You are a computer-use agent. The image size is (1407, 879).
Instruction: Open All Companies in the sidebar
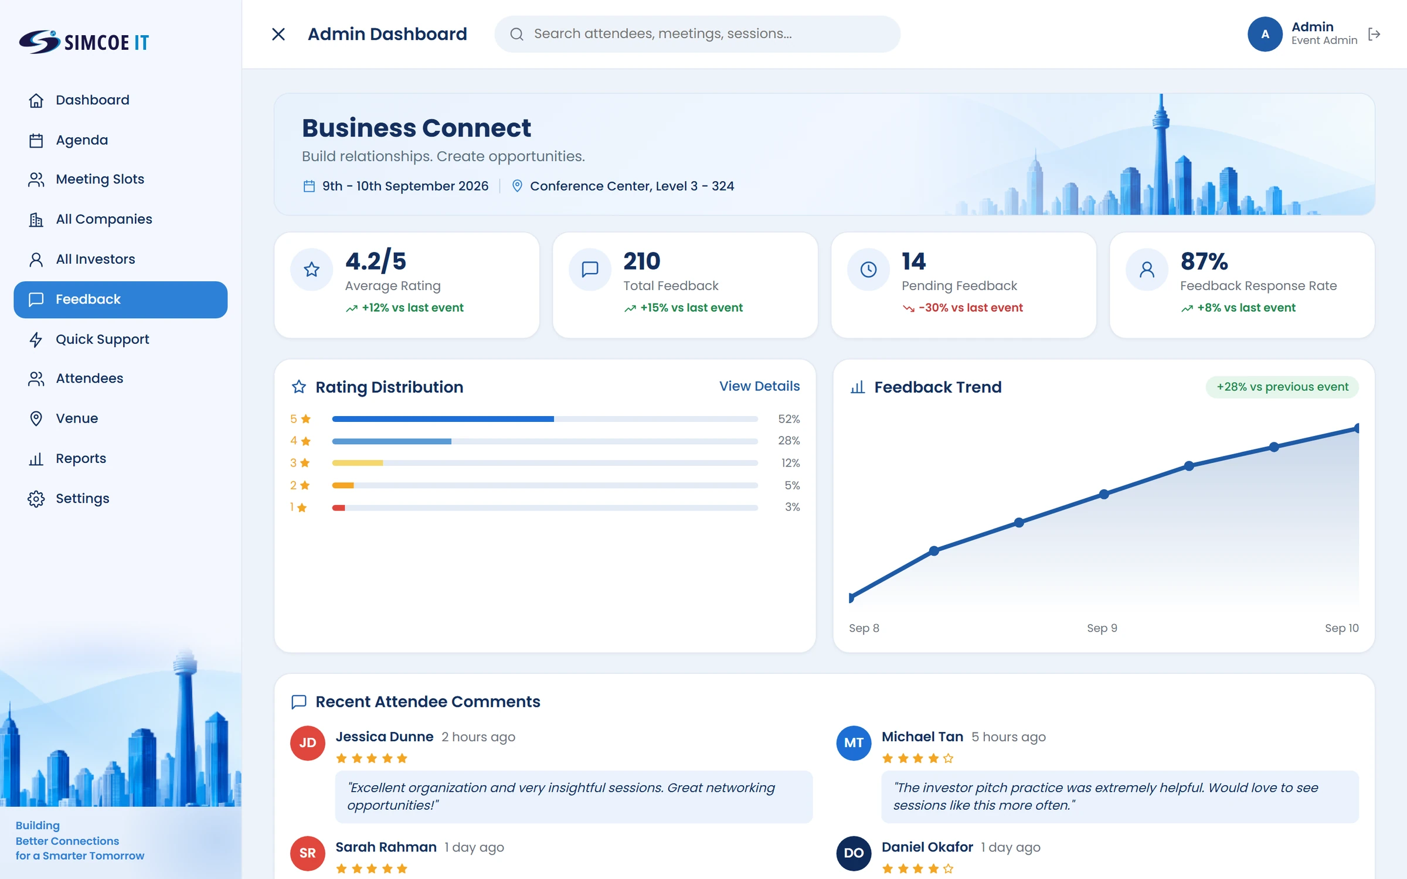coord(120,219)
